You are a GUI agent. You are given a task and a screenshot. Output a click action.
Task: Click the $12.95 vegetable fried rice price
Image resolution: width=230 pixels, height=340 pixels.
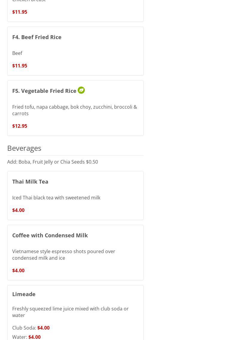pos(20,126)
